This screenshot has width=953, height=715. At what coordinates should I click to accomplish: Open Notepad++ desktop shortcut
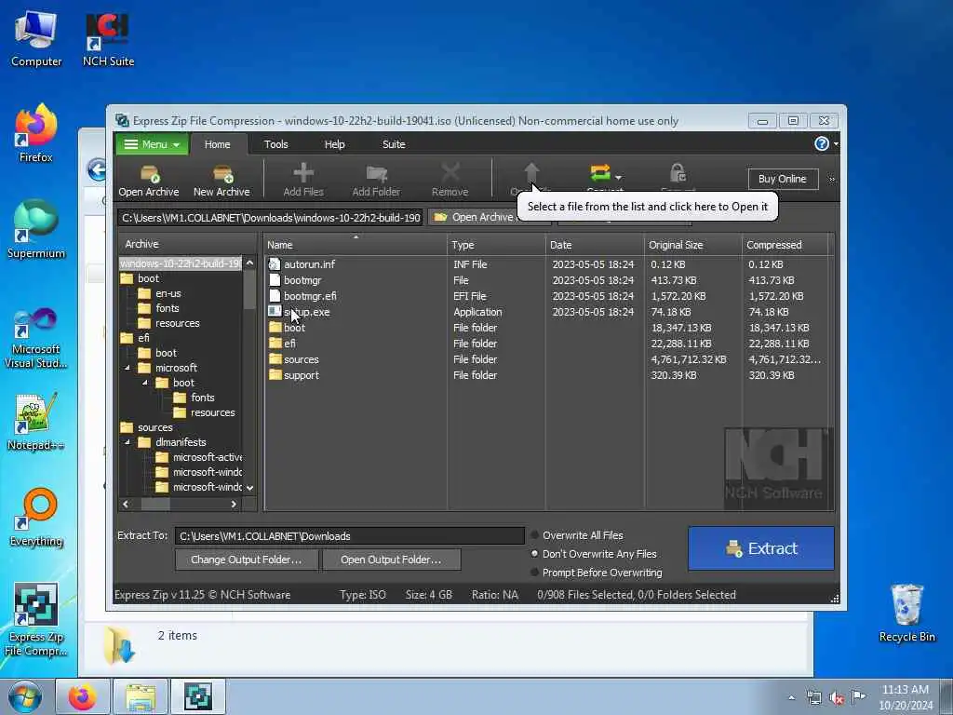[36, 422]
